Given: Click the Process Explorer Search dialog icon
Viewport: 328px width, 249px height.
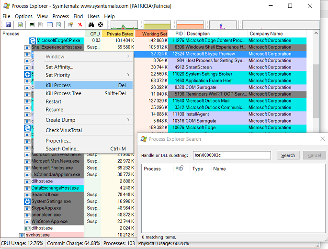Looking at the screenshot, I should [x=144, y=139].
